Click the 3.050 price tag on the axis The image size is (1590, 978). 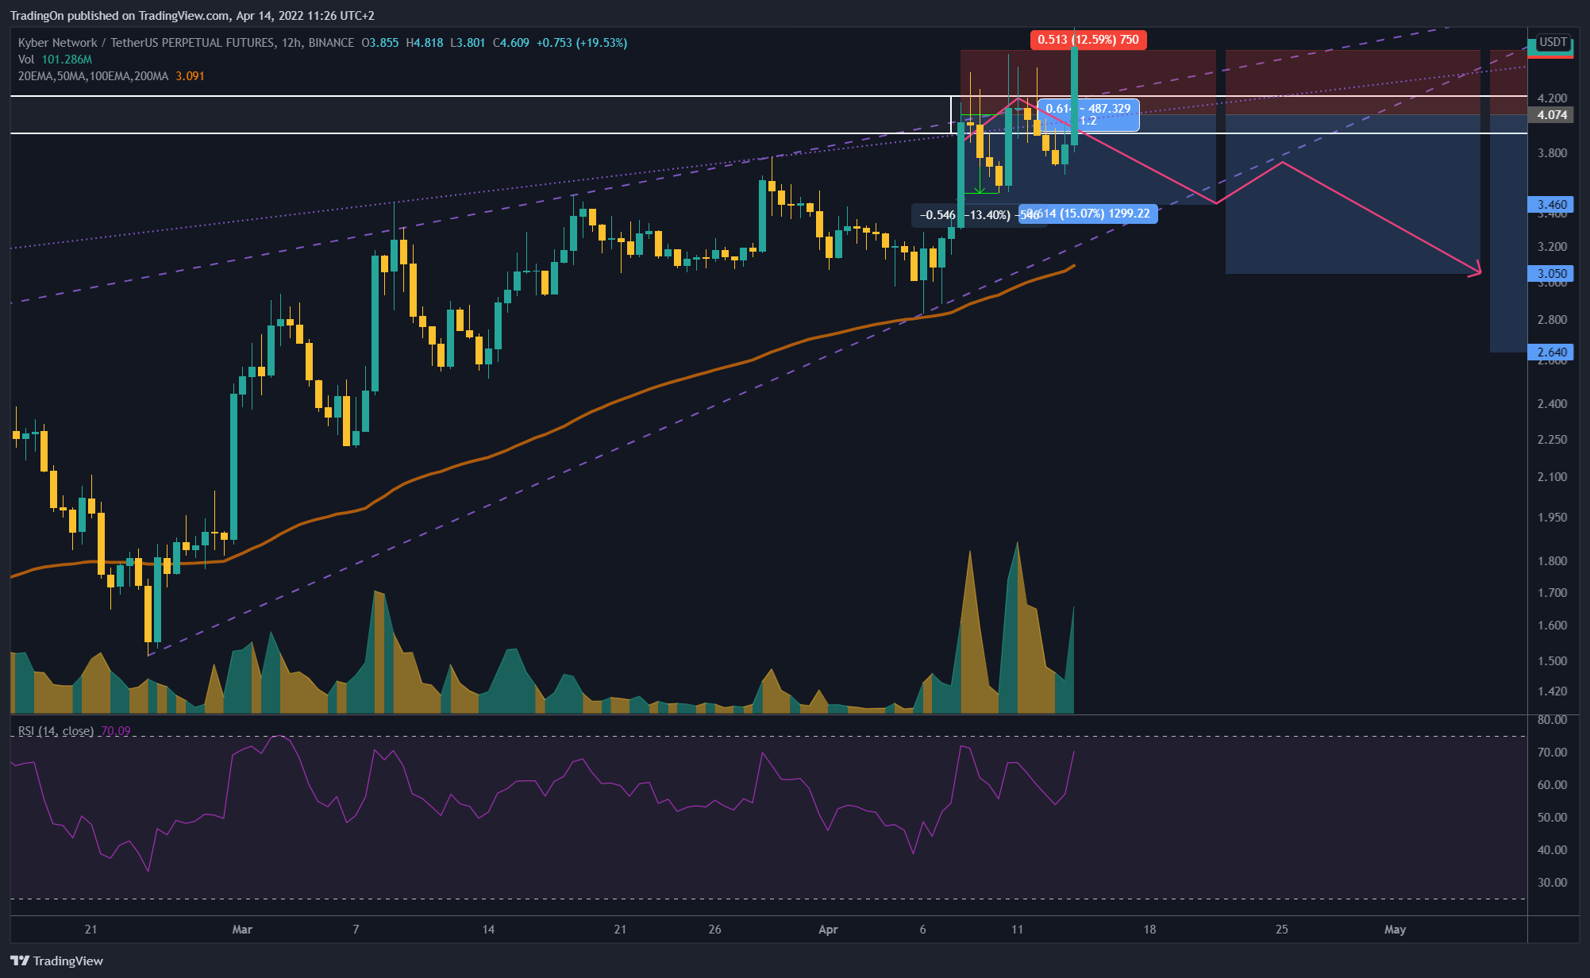click(1552, 274)
